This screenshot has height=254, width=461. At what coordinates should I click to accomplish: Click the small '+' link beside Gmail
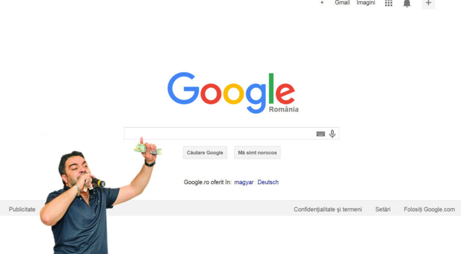[x=322, y=3]
